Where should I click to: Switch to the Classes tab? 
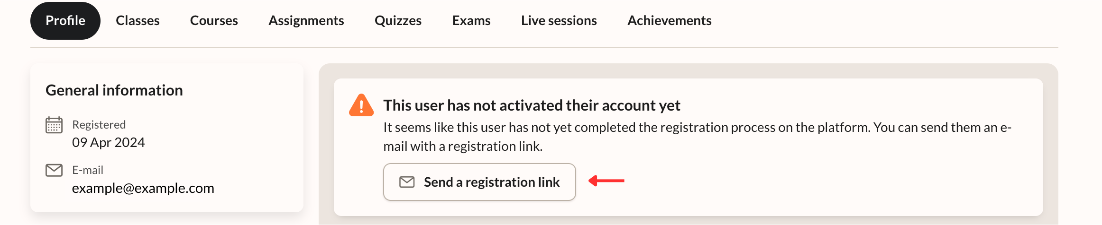click(x=138, y=21)
